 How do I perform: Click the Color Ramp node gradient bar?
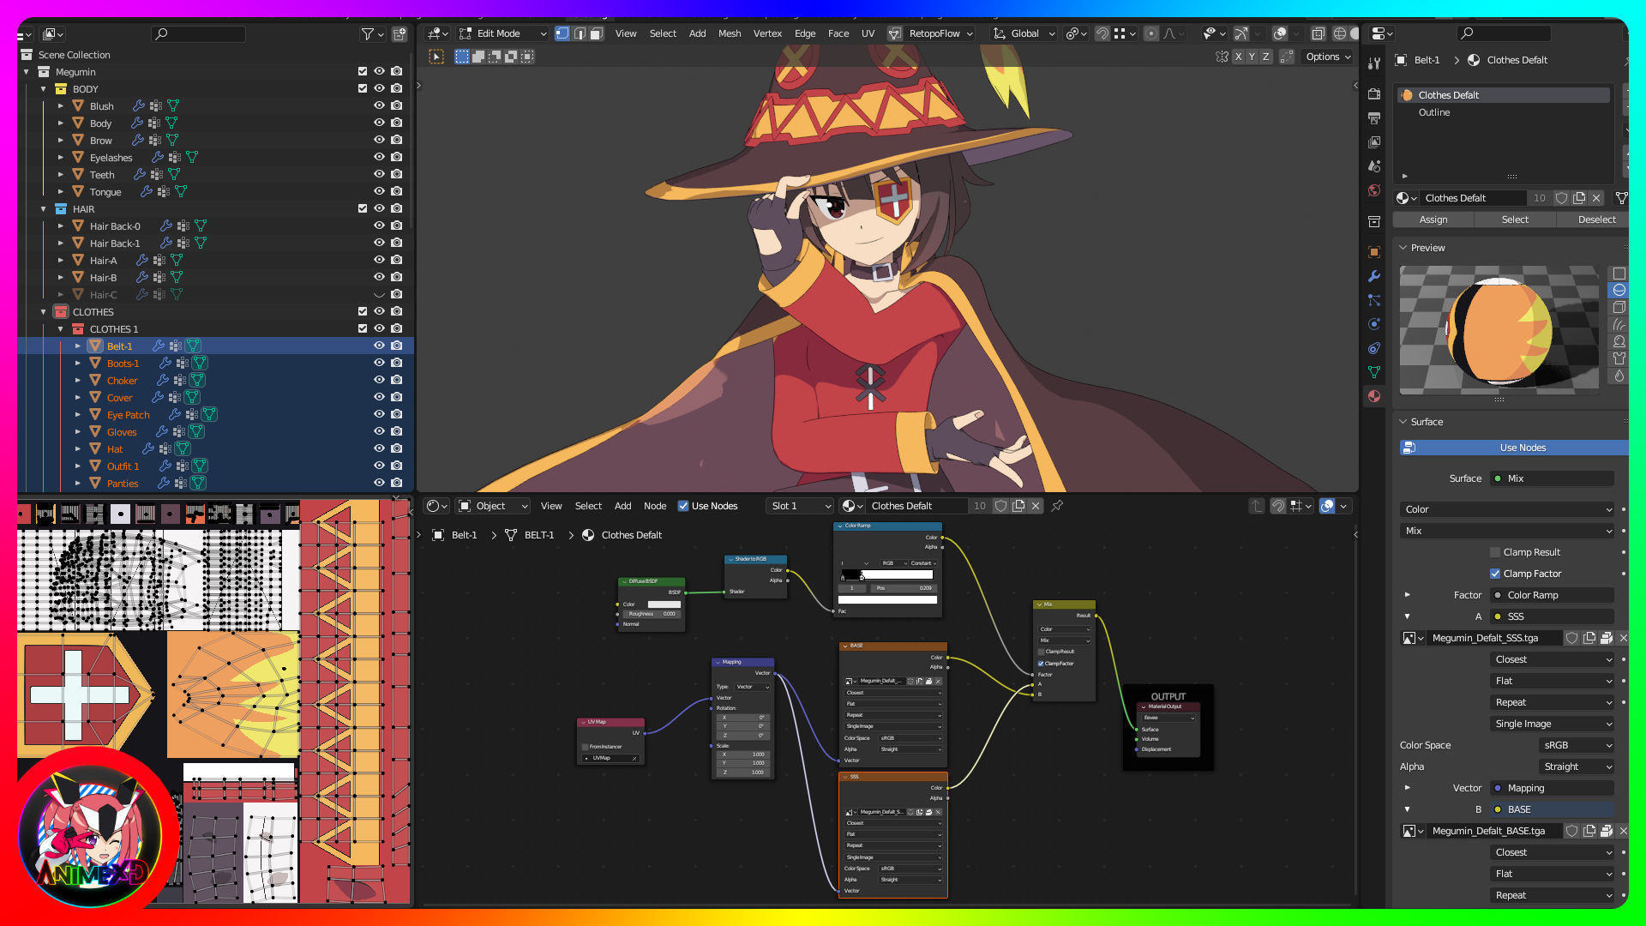click(x=887, y=575)
